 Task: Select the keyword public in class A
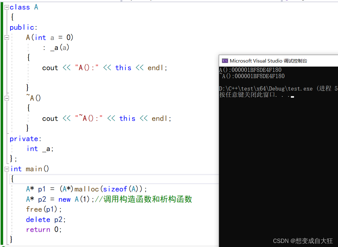coord(22,27)
